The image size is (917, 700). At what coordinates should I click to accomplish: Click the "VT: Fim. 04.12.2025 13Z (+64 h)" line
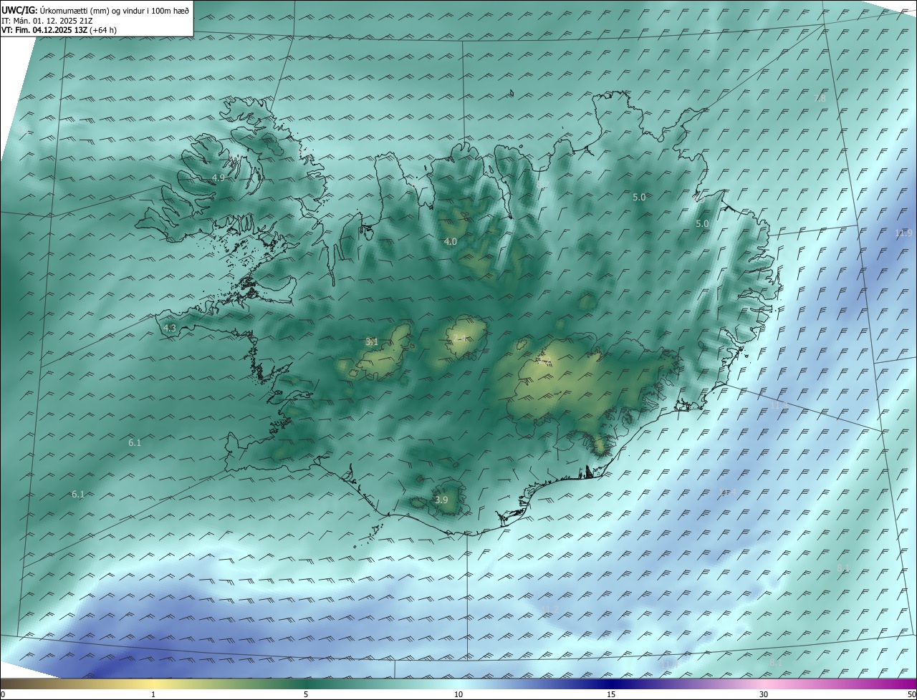click(x=59, y=30)
